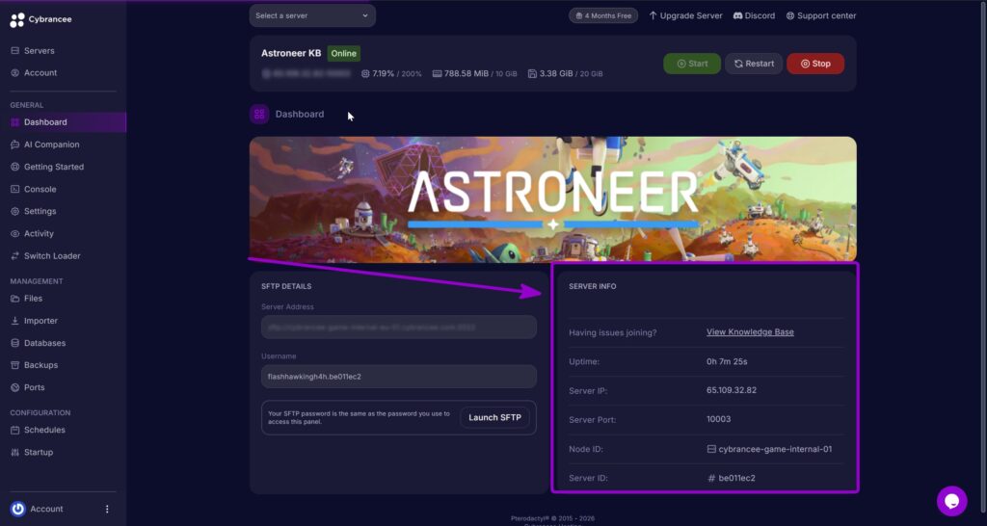The width and height of the screenshot is (987, 526).
Task: Open Backups in sidebar
Action: coord(40,365)
